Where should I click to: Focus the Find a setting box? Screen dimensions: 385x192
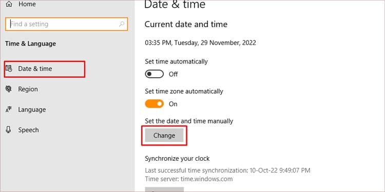click(x=66, y=24)
